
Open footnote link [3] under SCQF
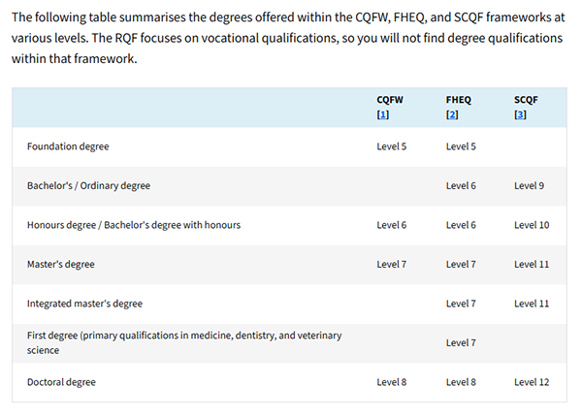(x=520, y=115)
